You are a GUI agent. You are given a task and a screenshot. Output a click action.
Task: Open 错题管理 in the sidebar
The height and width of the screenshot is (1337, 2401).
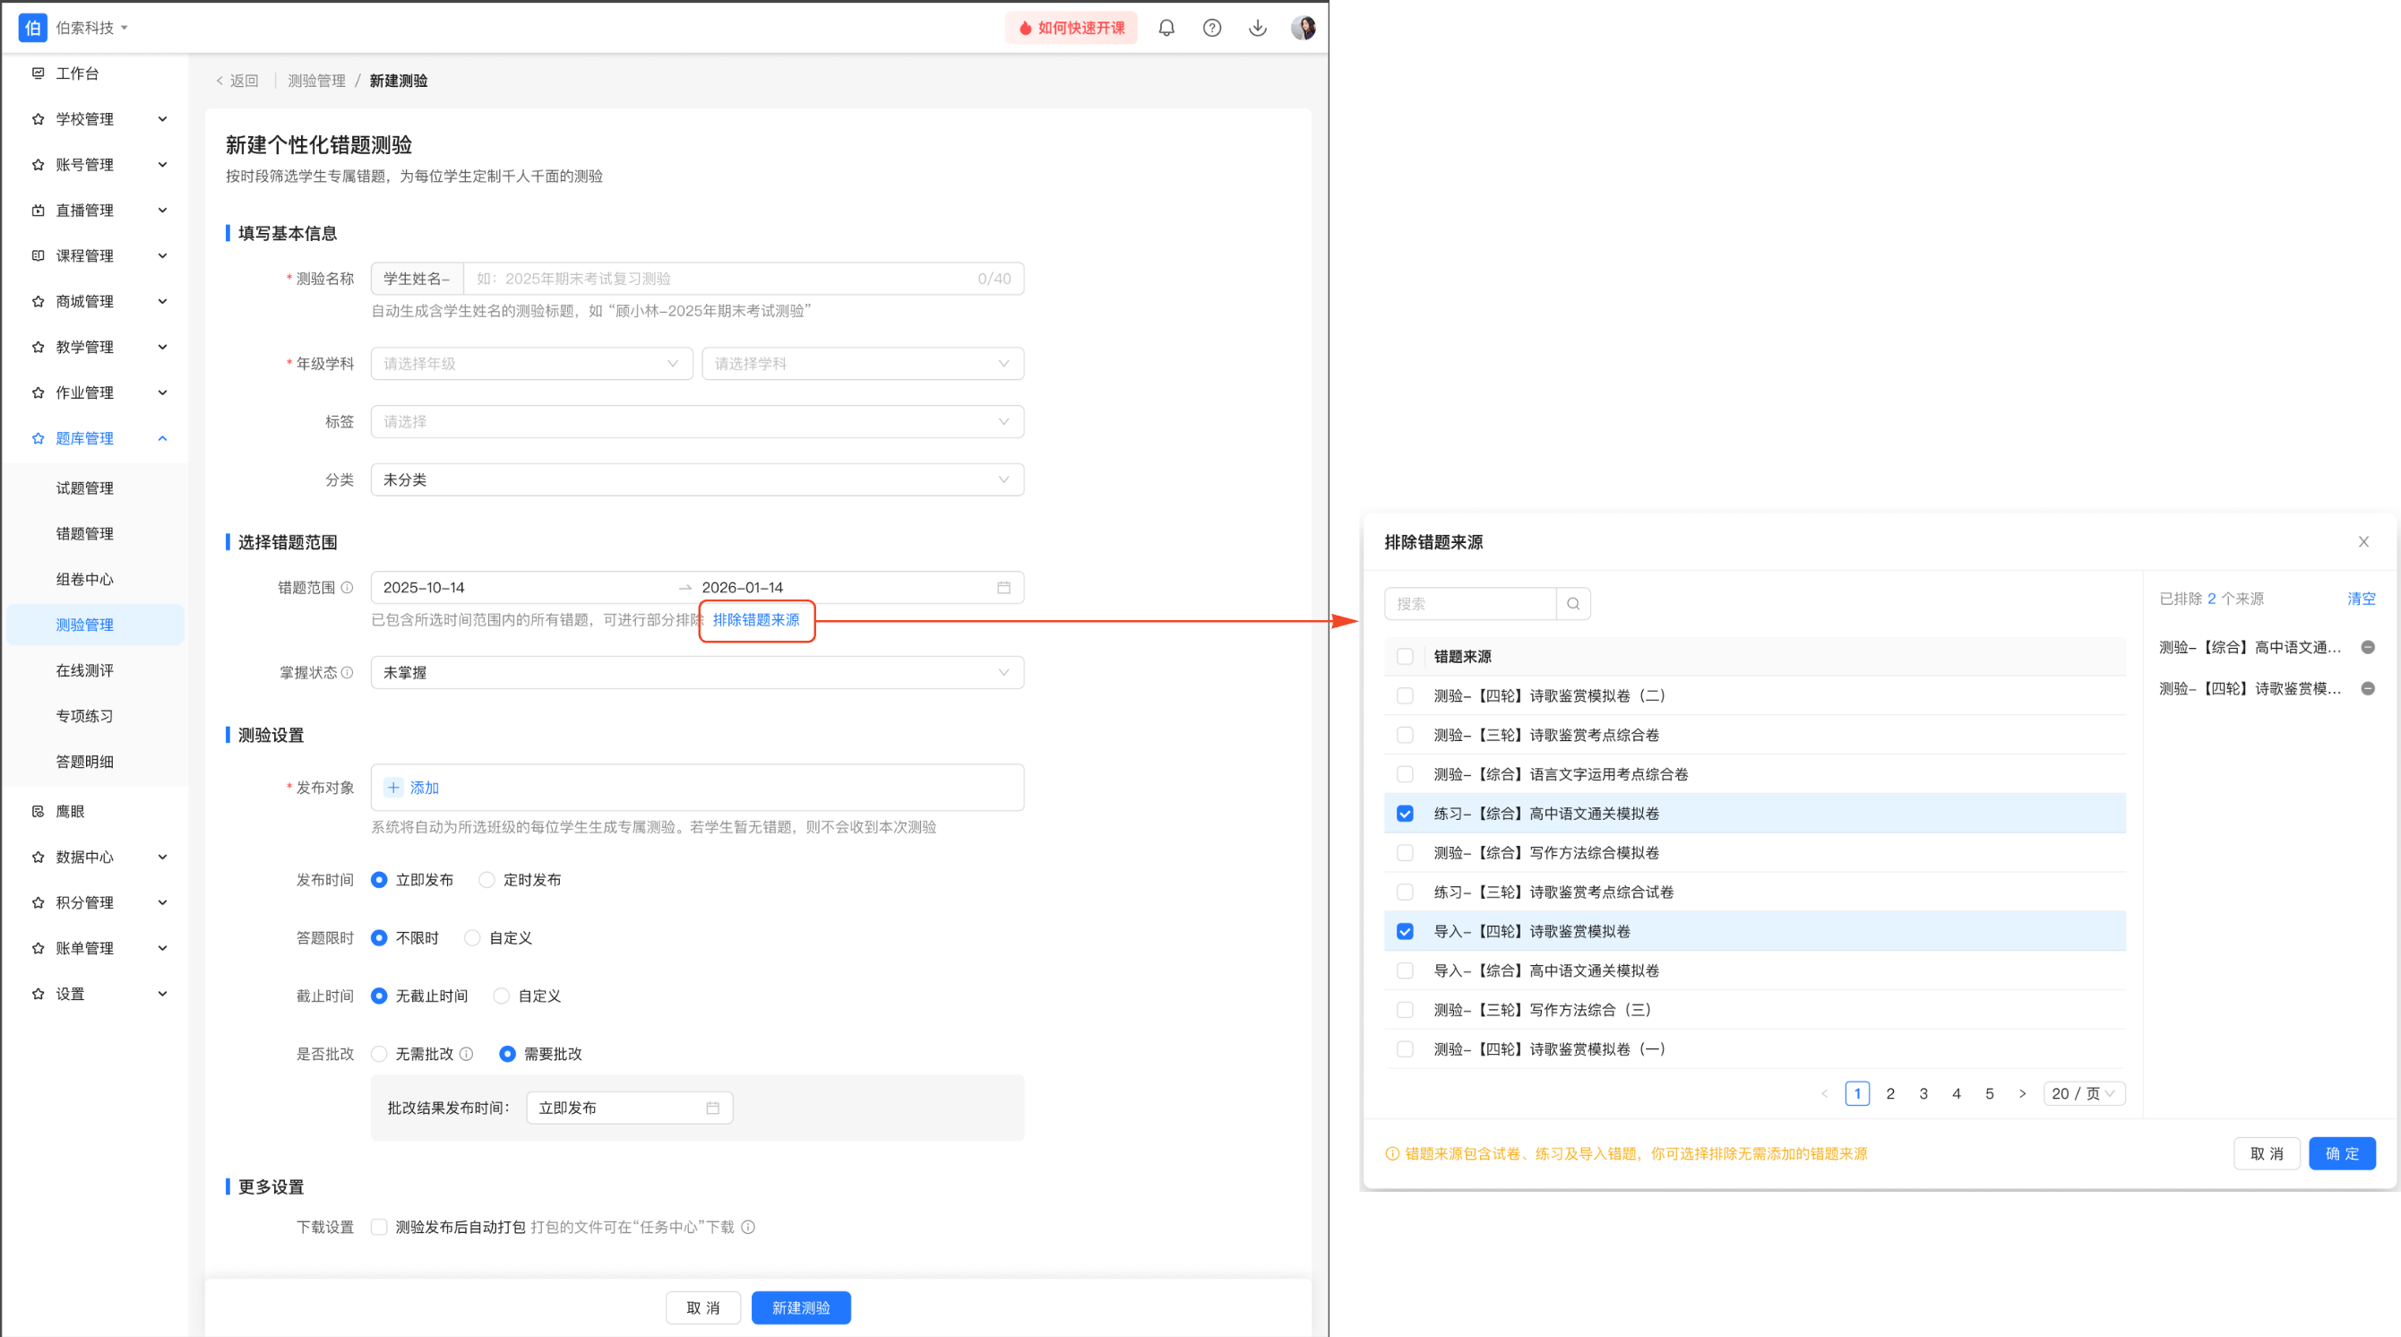coord(85,533)
